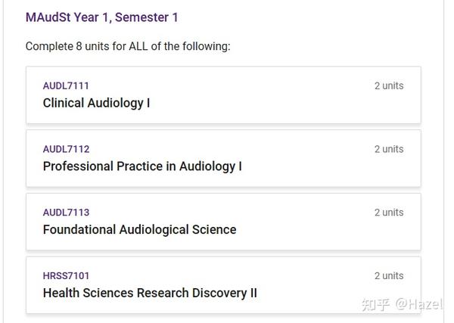Click the Foundational Audiological Science title
Viewport: 454px width, 323px height.
click(x=139, y=229)
